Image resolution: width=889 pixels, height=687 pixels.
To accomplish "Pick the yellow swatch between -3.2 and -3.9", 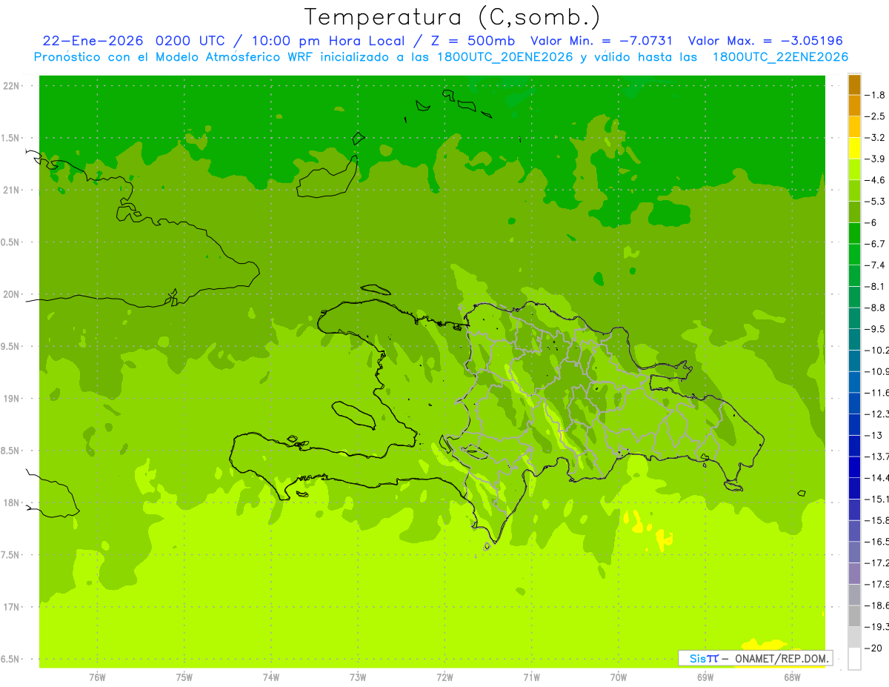I will coord(854,148).
